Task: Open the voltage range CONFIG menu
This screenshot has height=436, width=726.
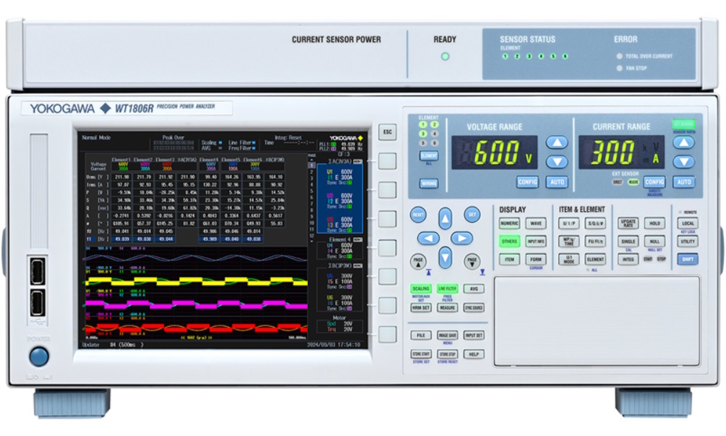Action: [527, 182]
